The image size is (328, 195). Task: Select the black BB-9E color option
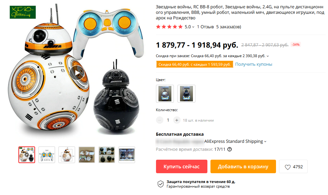pyautogui.click(x=186, y=94)
